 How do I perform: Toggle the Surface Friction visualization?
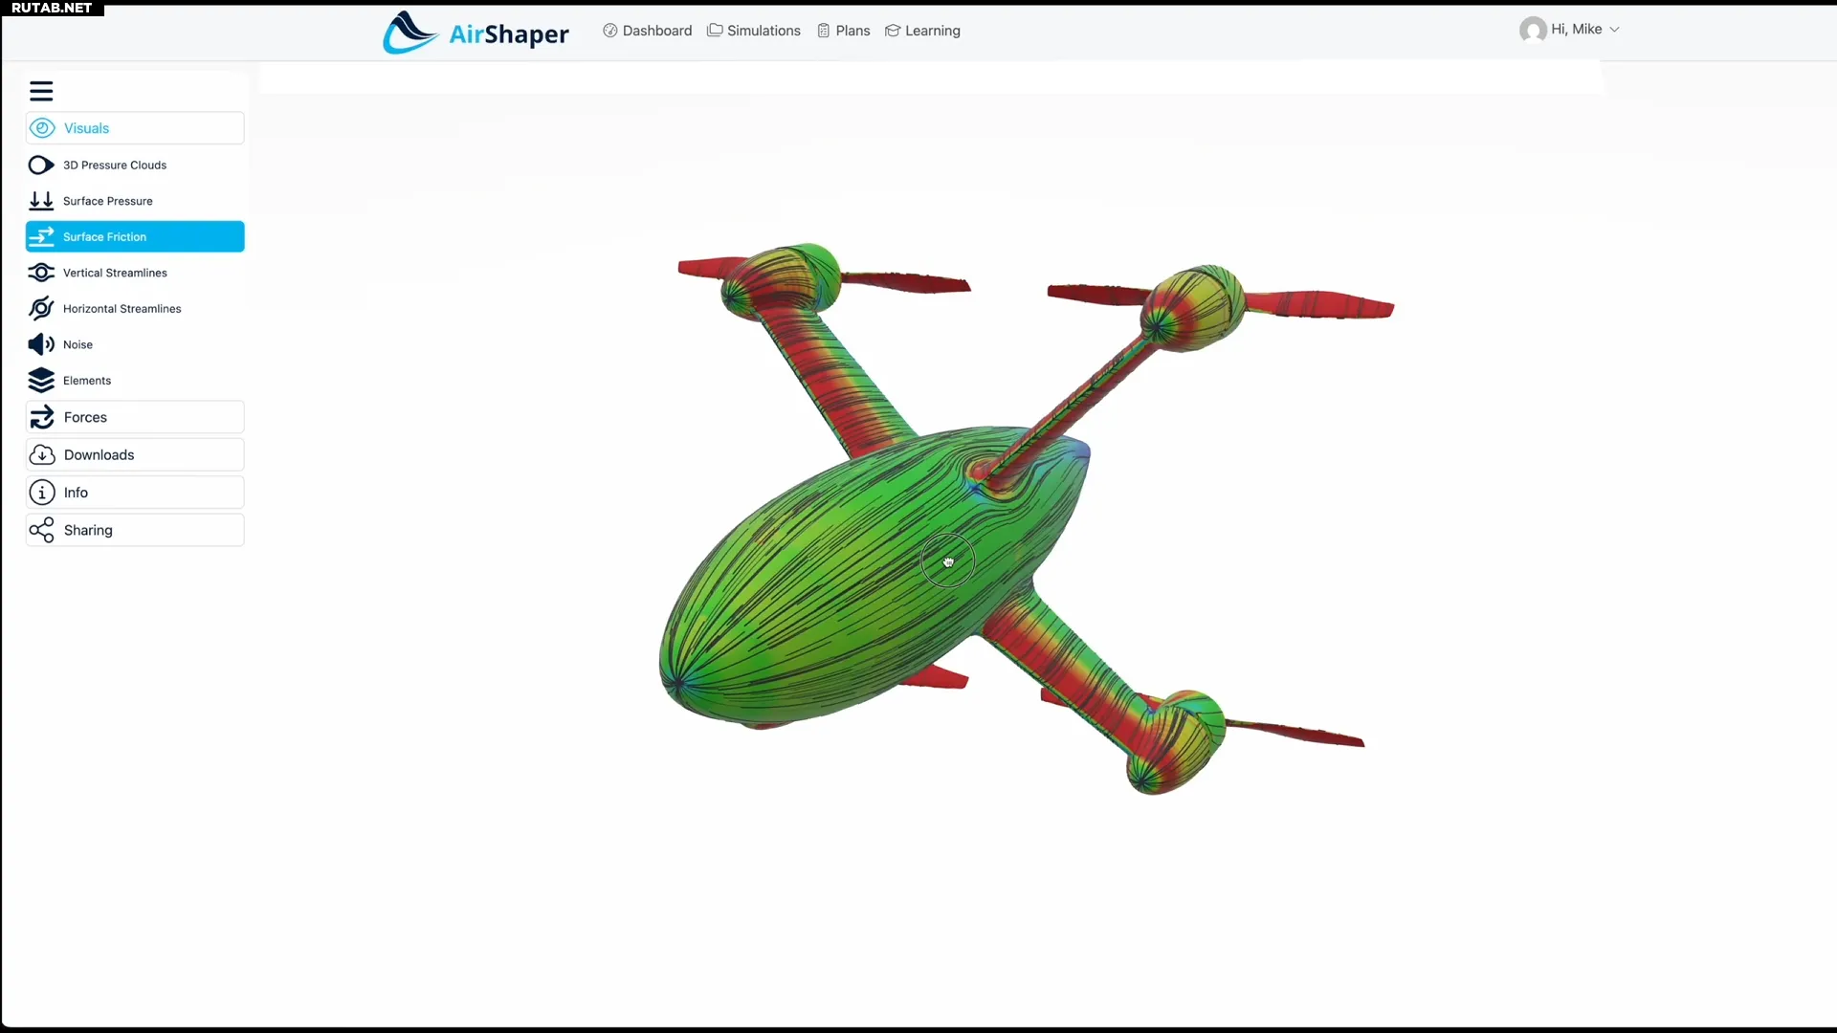(x=135, y=237)
